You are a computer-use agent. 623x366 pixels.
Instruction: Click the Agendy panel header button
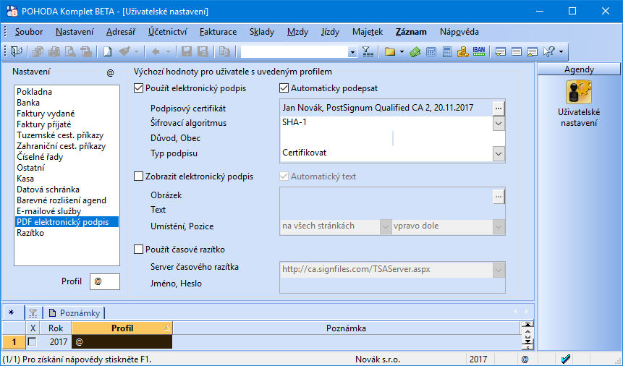coord(579,69)
